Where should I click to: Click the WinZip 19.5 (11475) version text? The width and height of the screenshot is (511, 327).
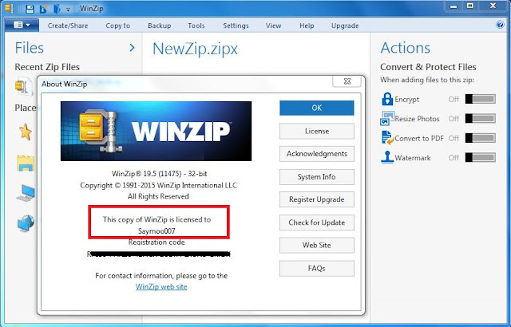(x=160, y=174)
